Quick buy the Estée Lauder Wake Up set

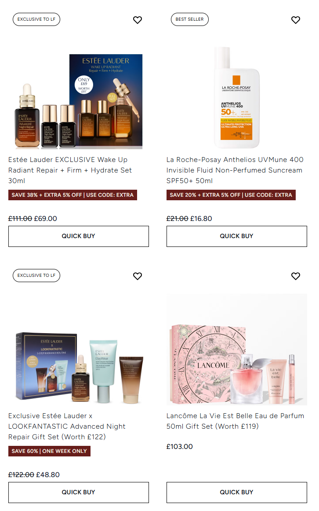coord(78,236)
